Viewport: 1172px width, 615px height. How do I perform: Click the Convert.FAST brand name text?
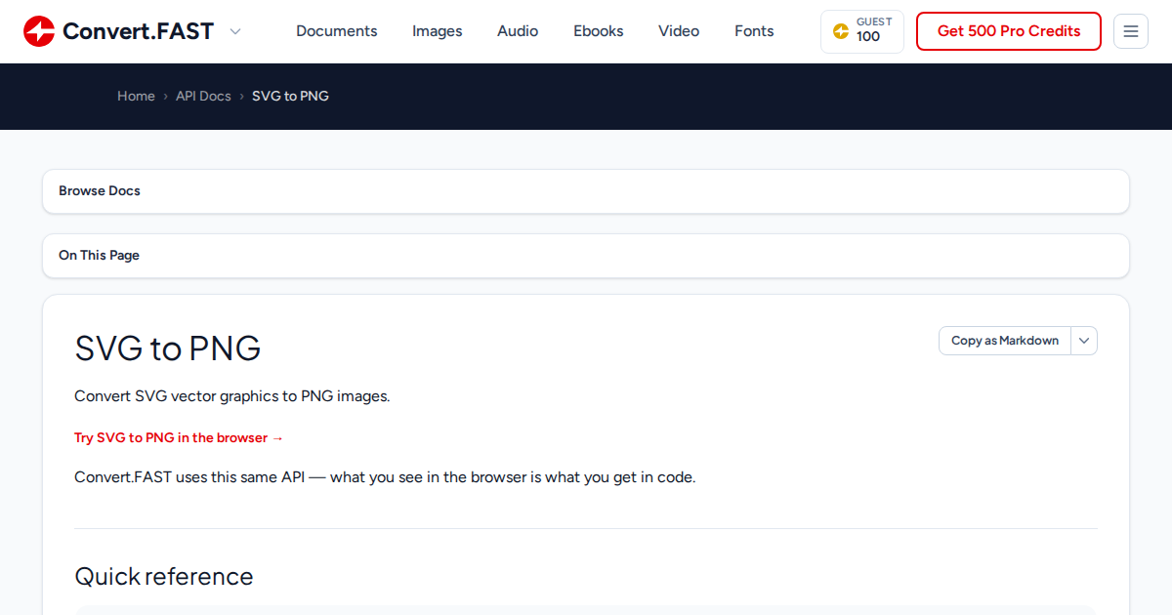138,31
